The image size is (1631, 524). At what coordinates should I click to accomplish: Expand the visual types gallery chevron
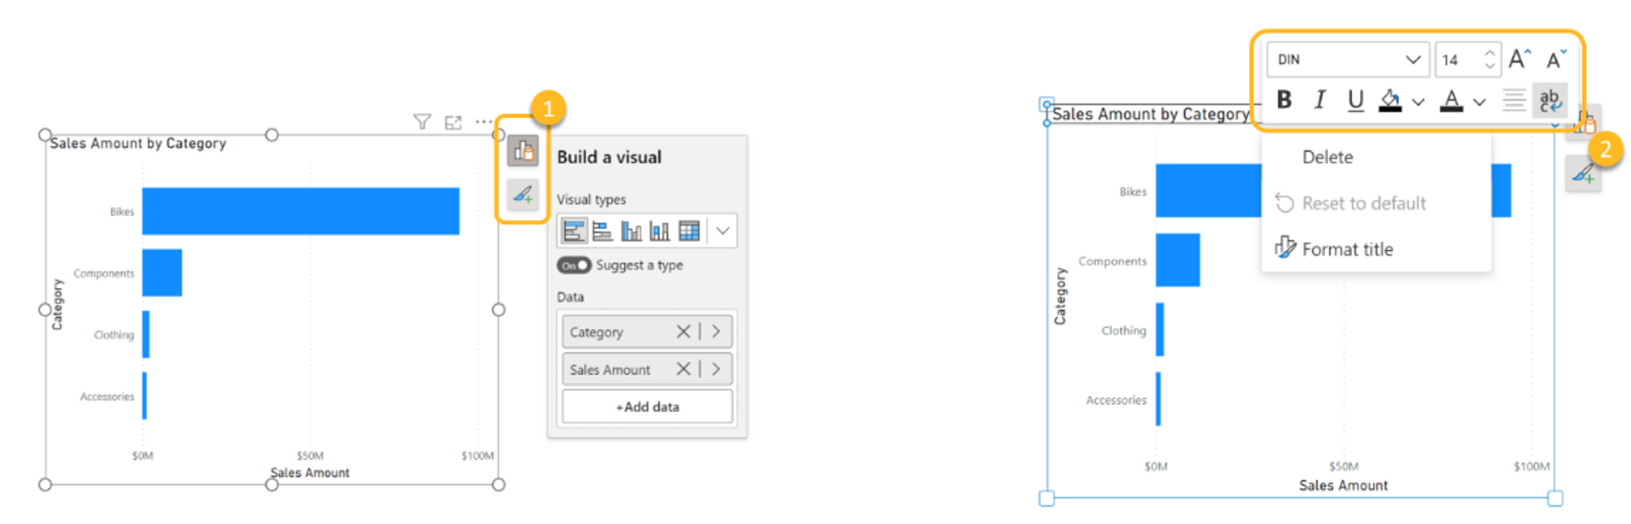point(723,231)
